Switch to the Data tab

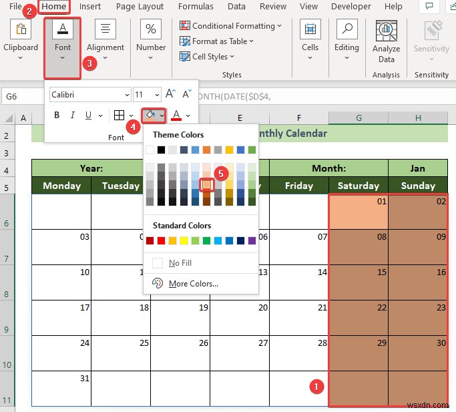pyautogui.click(x=236, y=7)
